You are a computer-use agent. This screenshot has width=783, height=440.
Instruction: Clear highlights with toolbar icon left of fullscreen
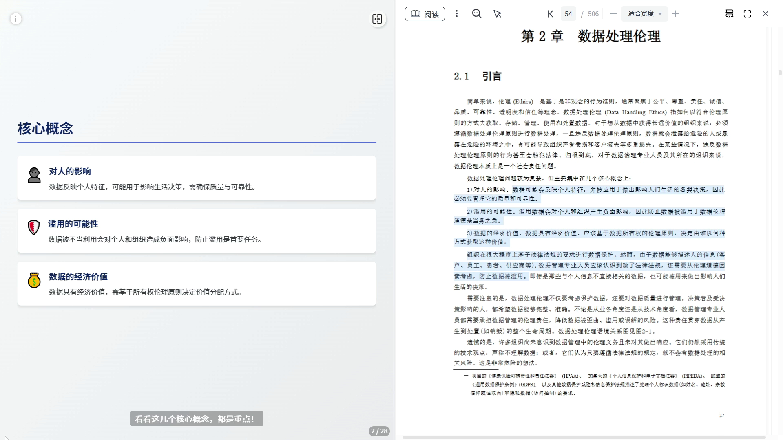tap(729, 14)
